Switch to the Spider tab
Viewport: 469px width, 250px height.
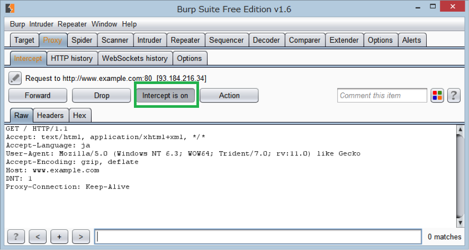82,40
